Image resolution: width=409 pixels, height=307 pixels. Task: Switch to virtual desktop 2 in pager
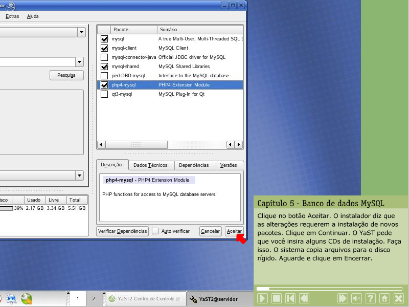pyautogui.click(x=93, y=299)
